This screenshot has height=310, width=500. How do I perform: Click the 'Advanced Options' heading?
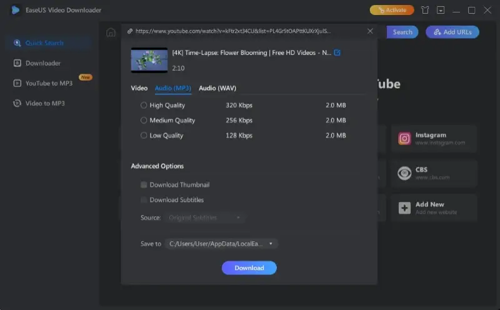(157, 166)
